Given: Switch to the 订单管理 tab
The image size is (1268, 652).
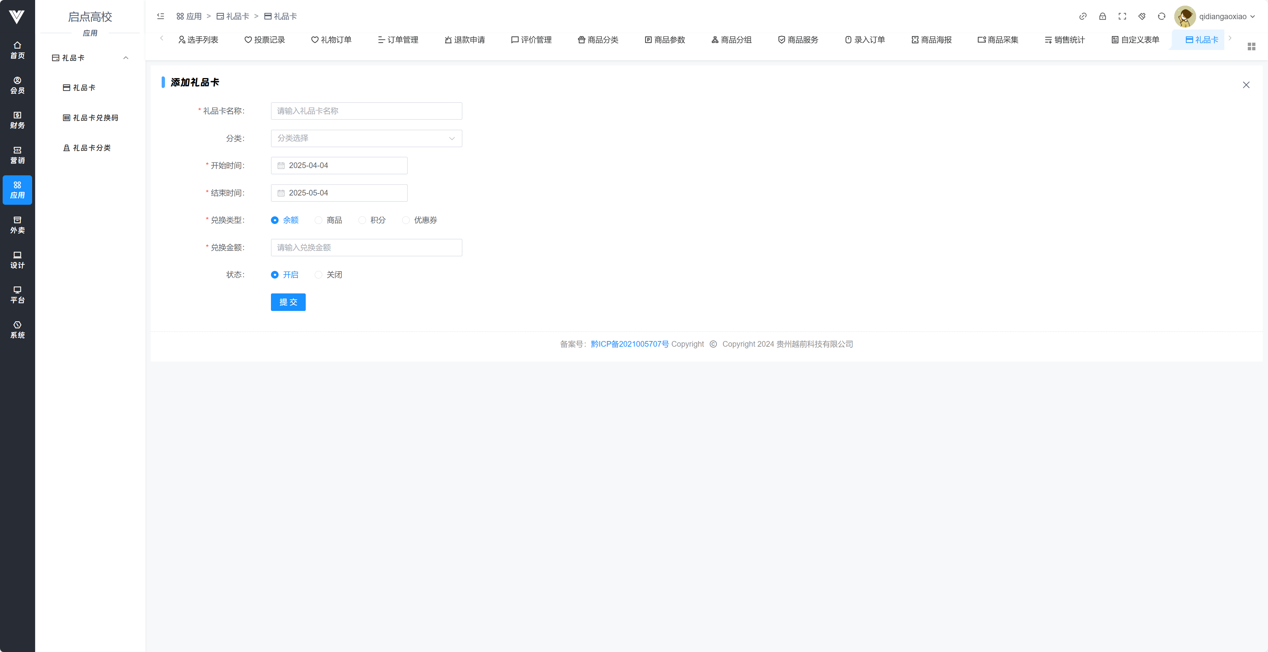Looking at the screenshot, I should [x=398, y=40].
